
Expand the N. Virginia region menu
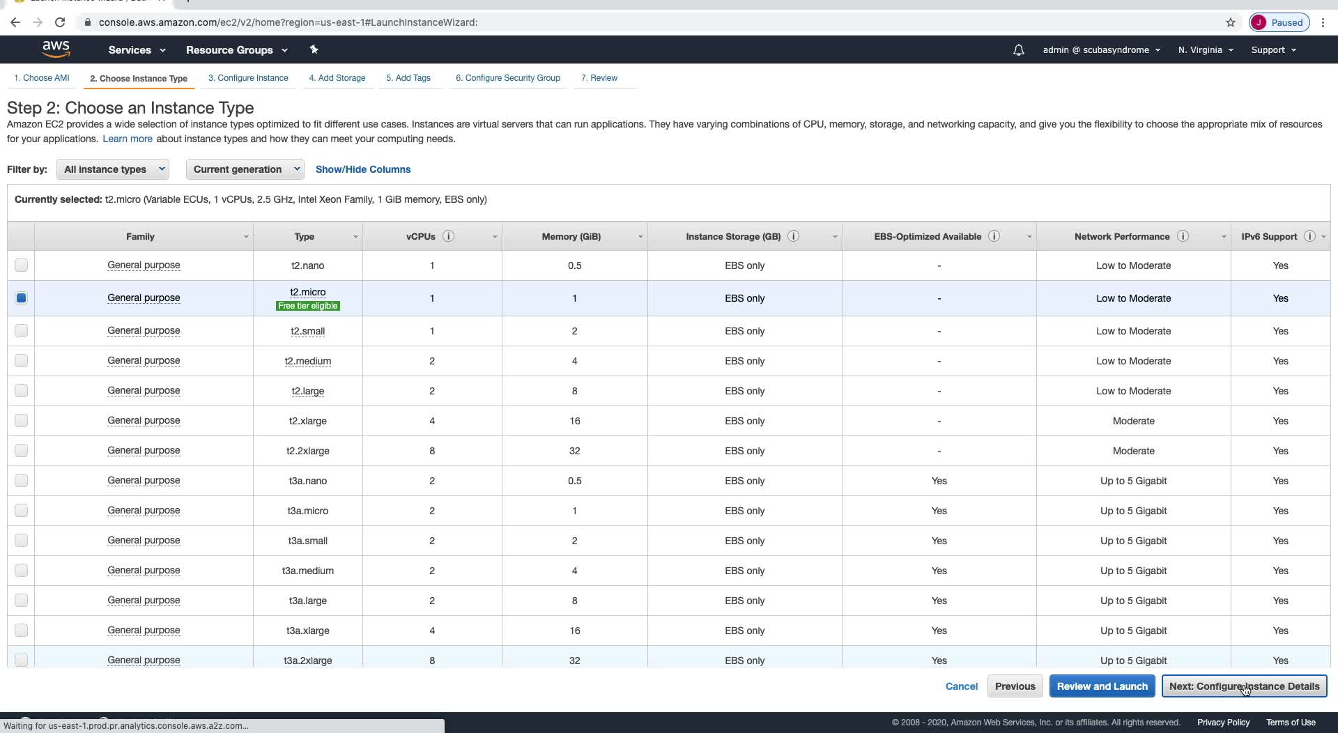pos(1206,50)
